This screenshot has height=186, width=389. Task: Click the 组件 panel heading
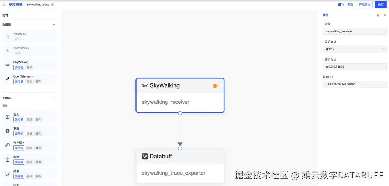tap(5, 15)
